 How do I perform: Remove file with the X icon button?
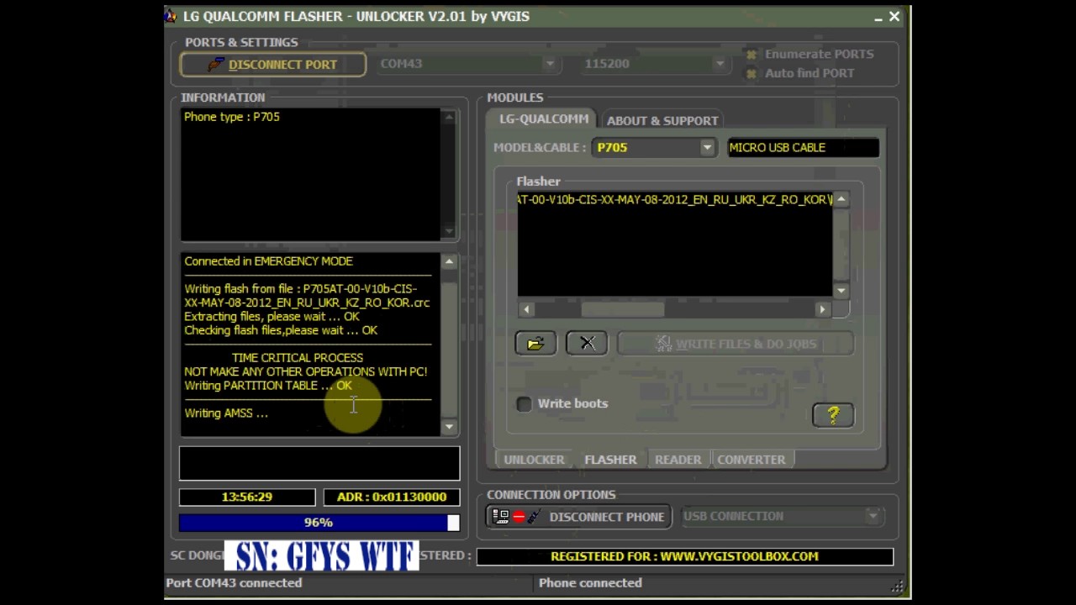point(587,344)
